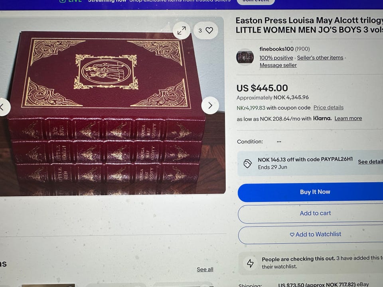Go to previous product image arrow

coord(2,107)
